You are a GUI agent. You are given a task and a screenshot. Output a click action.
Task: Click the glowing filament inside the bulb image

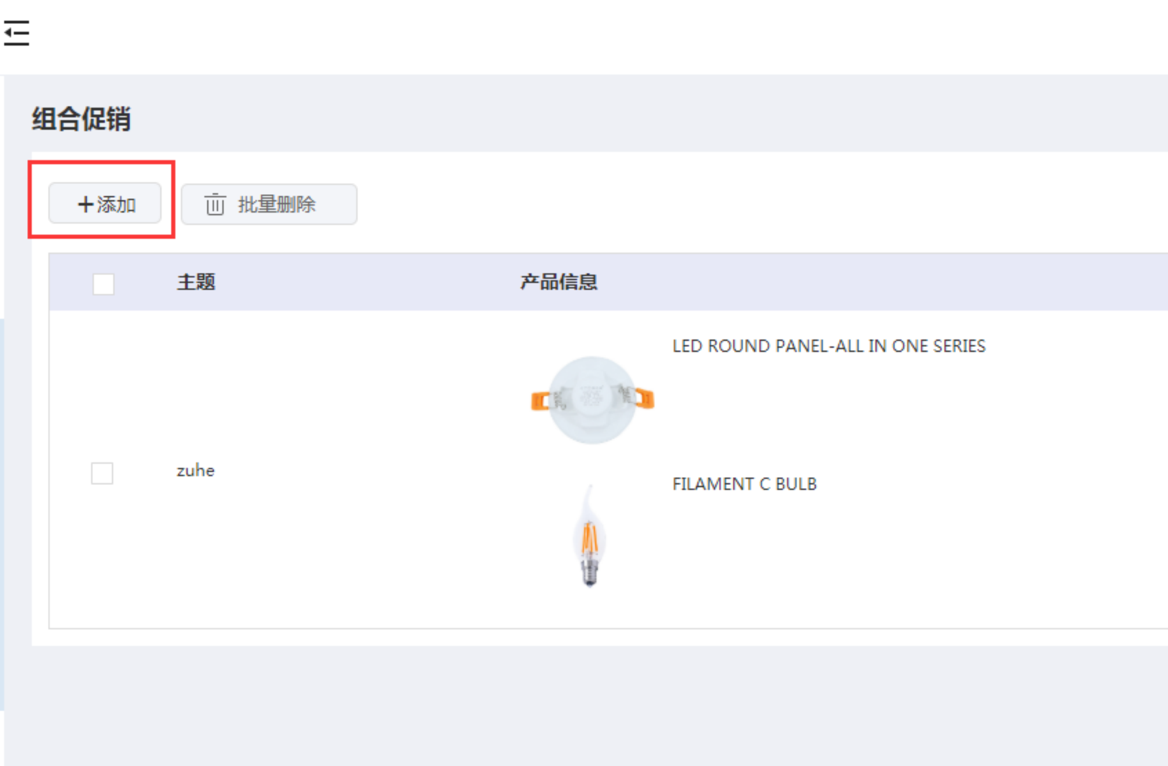(590, 538)
